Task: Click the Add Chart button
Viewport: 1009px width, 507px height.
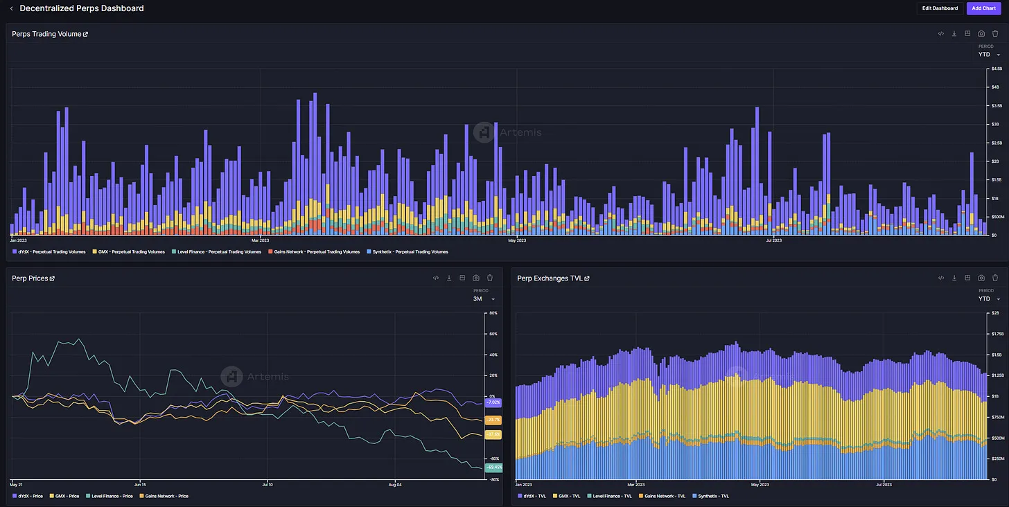Action: [x=984, y=8]
